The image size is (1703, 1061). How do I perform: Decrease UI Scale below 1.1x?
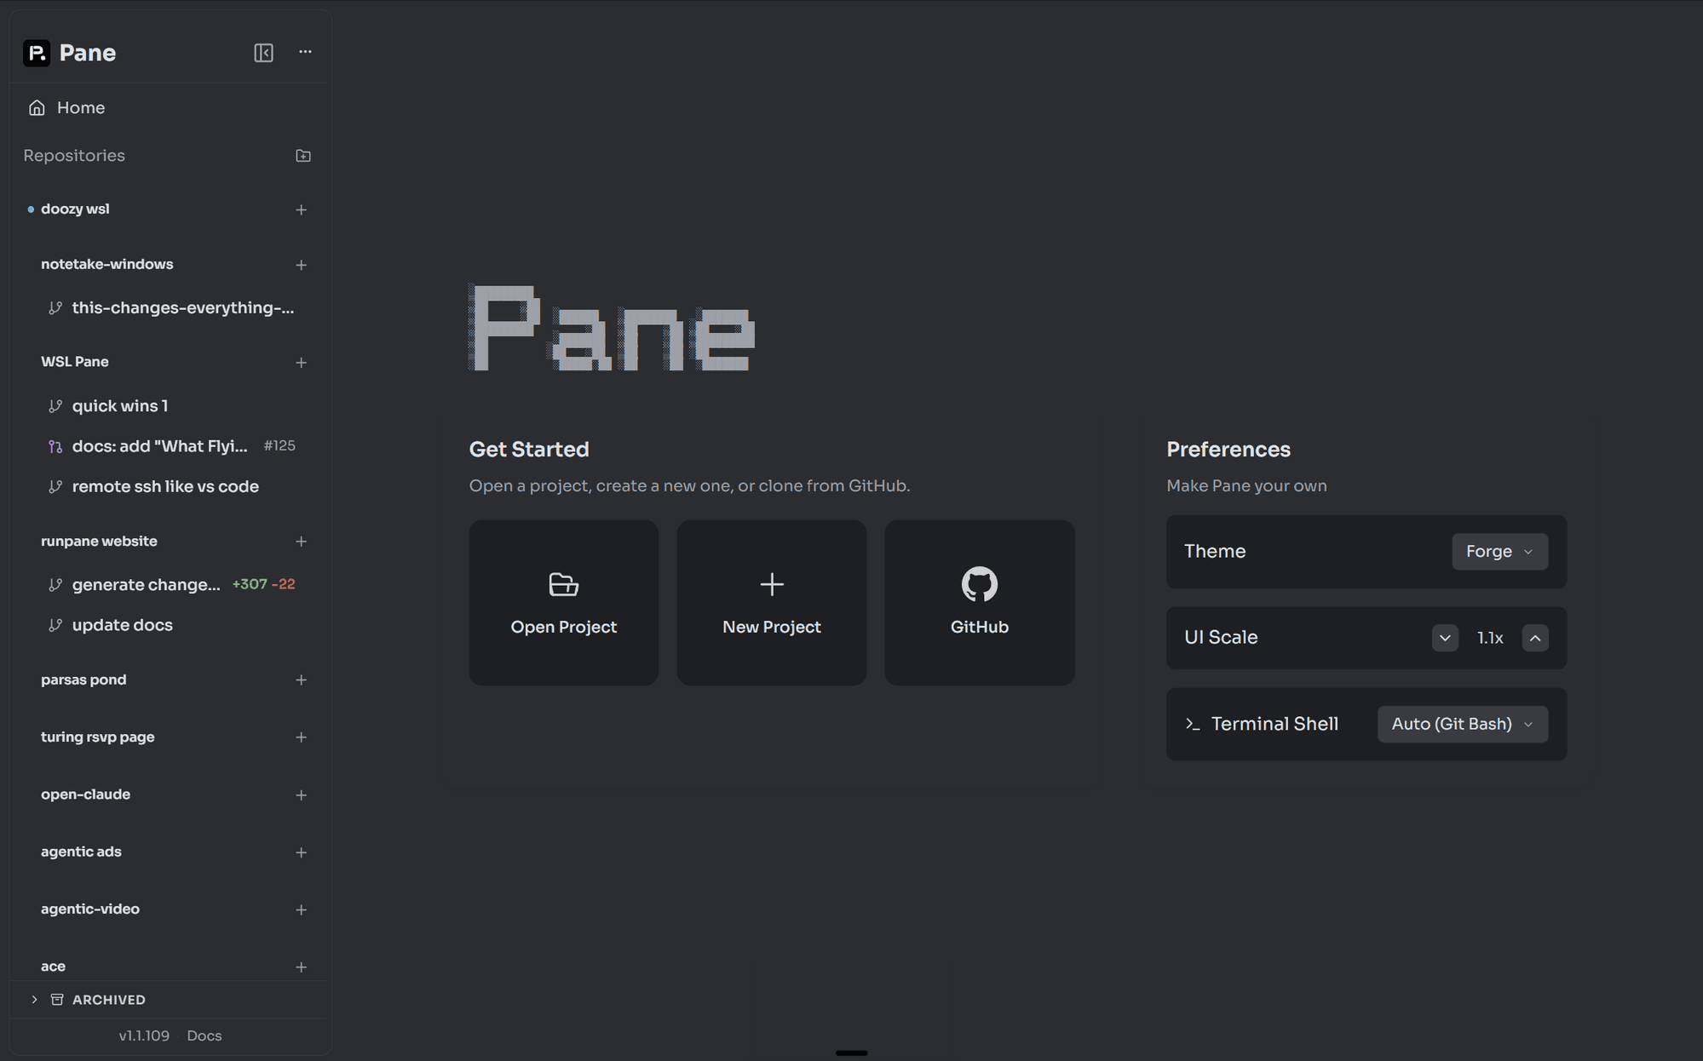click(1444, 637)
